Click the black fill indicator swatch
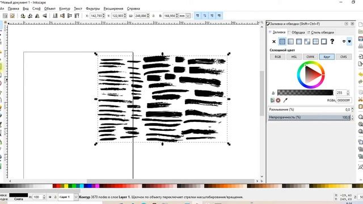The image size is (363, 204). click(x=19, y=195)
